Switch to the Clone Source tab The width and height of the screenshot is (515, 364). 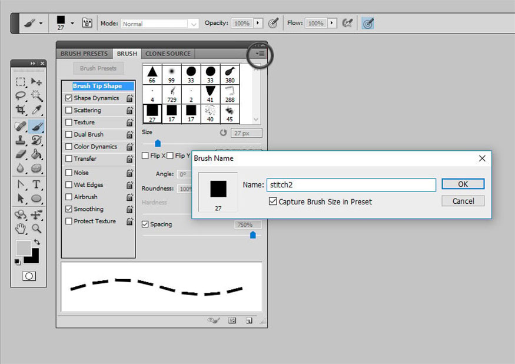(x=168, y=54)
